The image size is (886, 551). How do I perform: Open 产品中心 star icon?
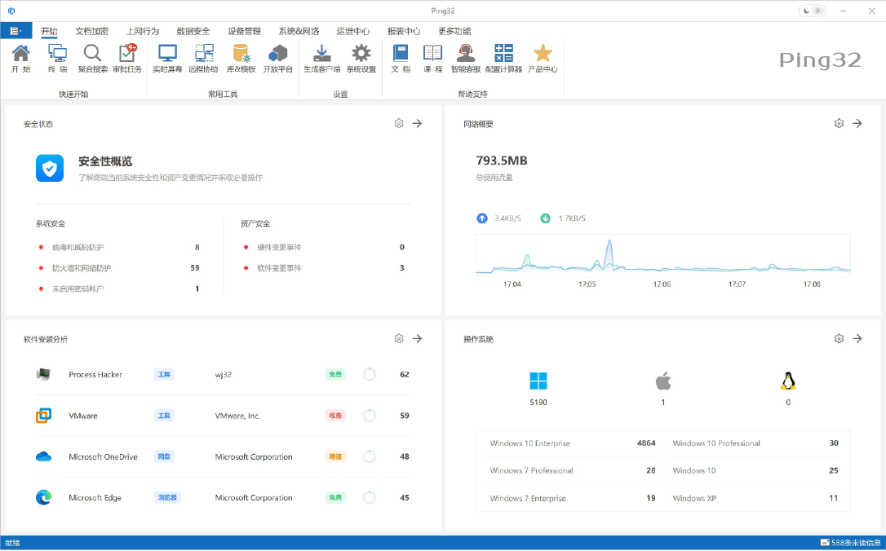[542, 57]
